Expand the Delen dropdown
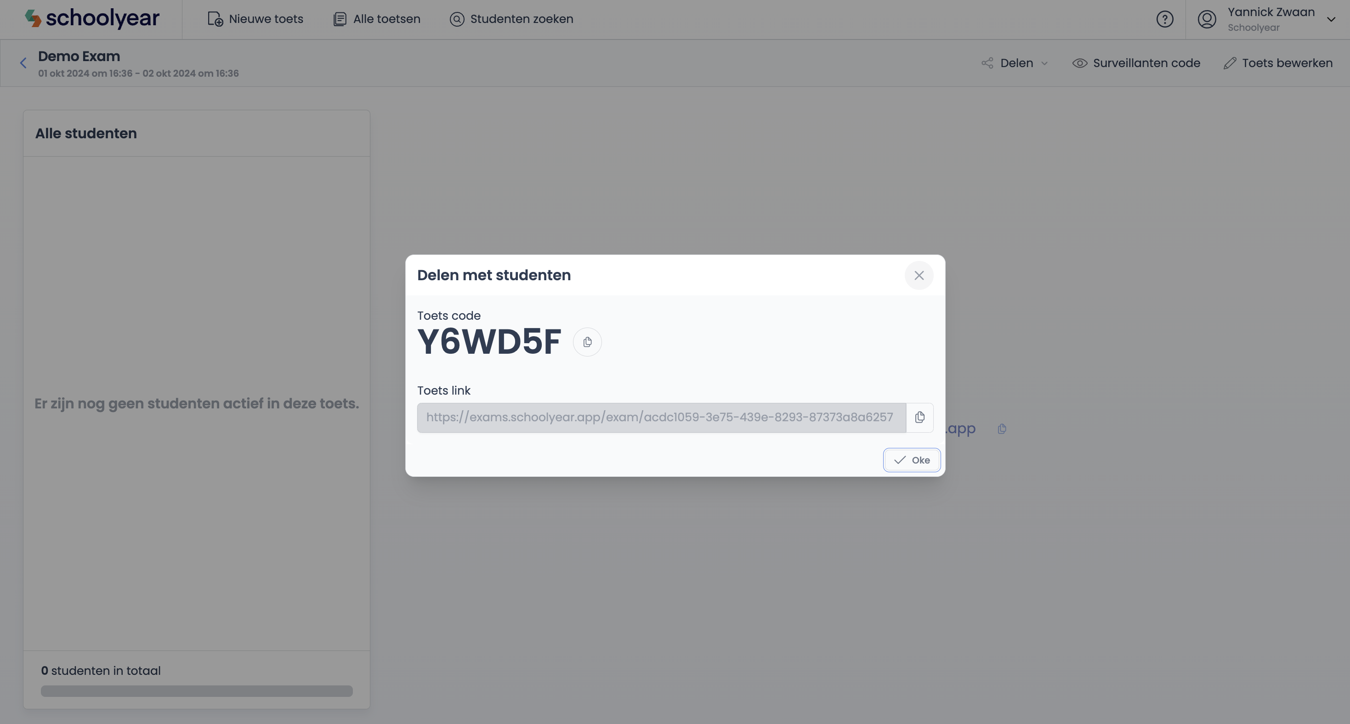 click(1015, 63)
